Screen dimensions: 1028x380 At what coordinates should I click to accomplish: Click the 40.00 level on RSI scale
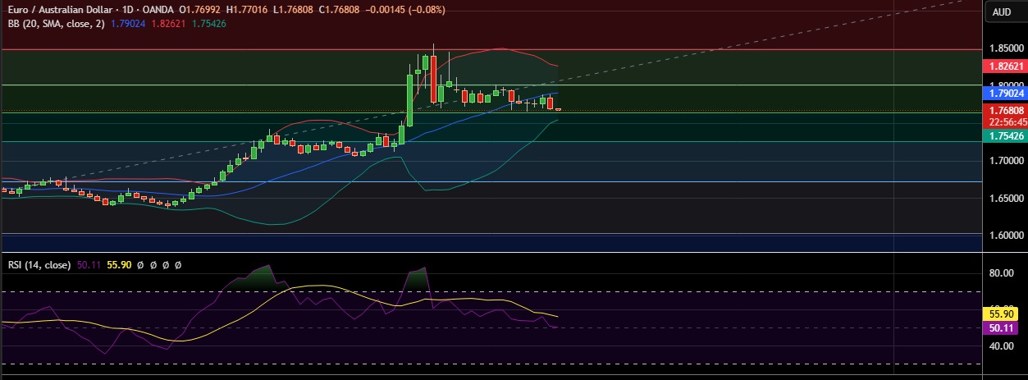point(1003,346)
